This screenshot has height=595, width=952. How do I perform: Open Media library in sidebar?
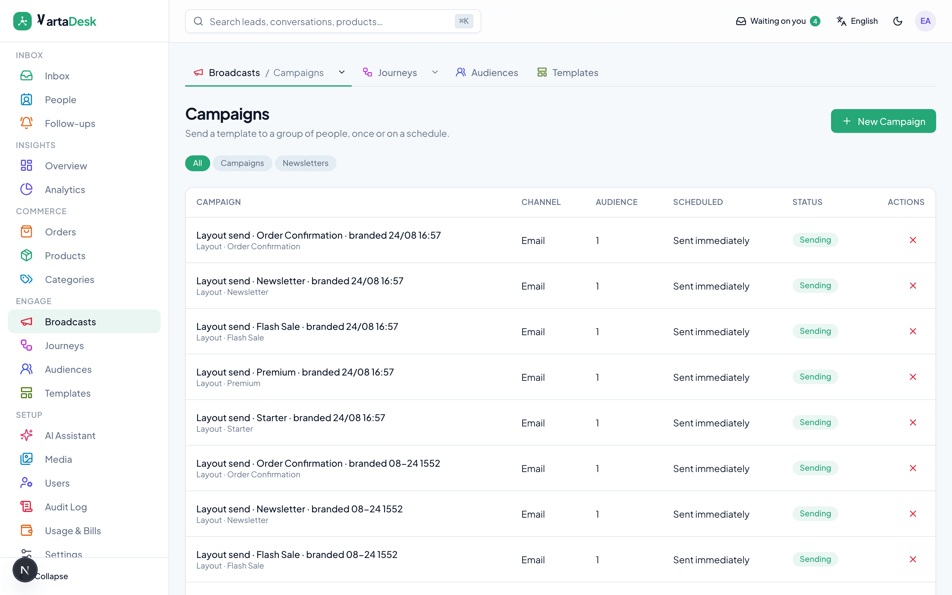coord(84,459)
